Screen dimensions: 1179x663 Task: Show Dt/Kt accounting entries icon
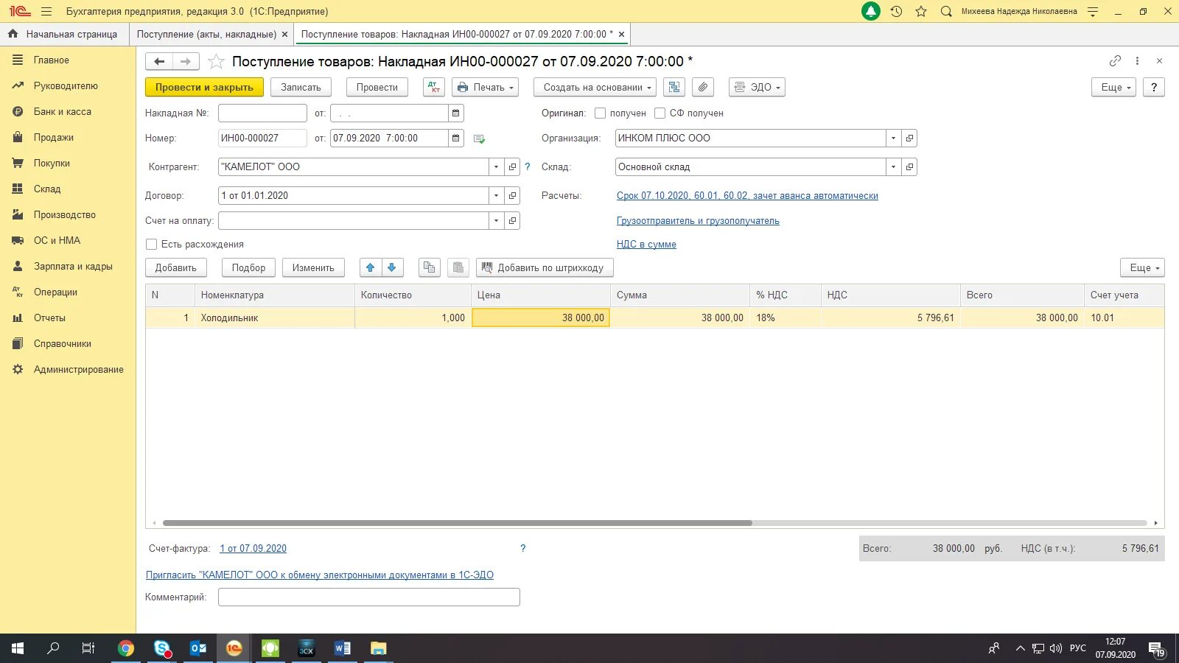[434, 87]
